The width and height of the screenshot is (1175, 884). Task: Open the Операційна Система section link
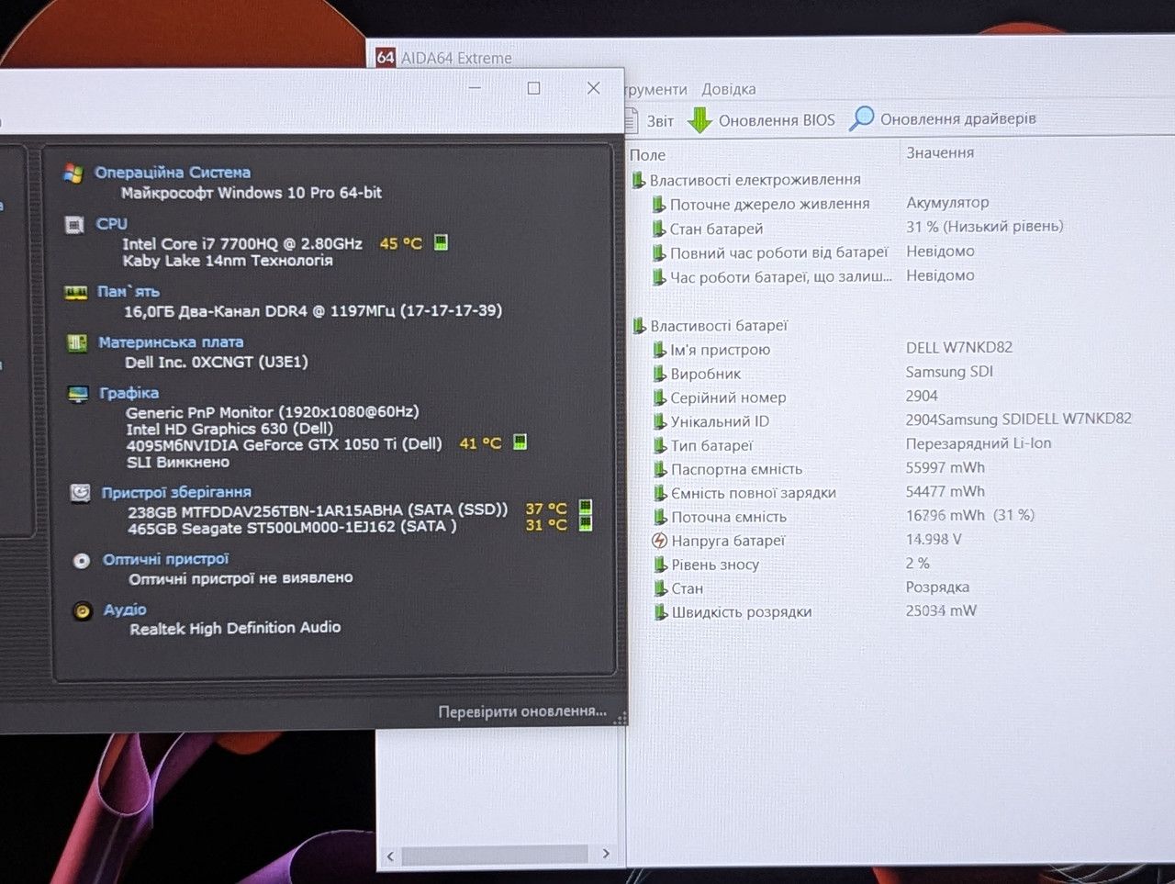point(172,173)
